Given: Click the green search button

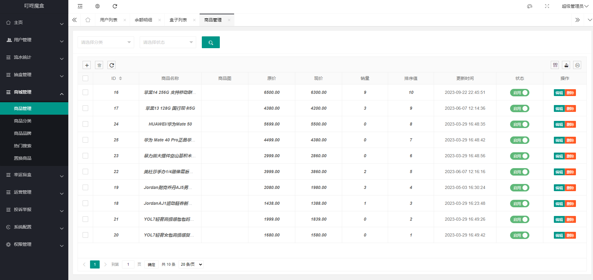Looking at the screenshot, I should tap(210, 42).
